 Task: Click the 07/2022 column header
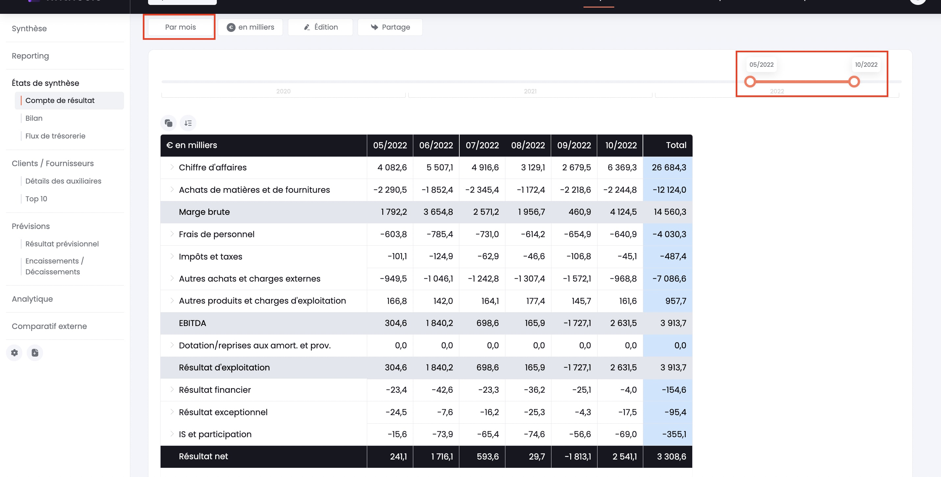point(482,145)
